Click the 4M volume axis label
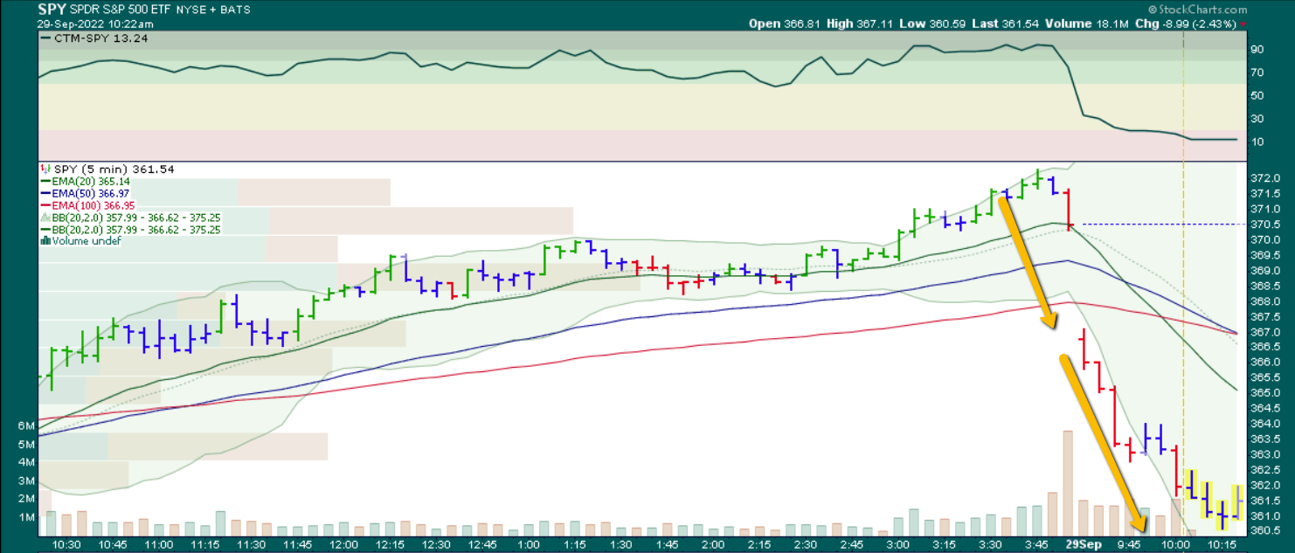The height and width of the screenshot is (553, 1295). coord(26,462)
